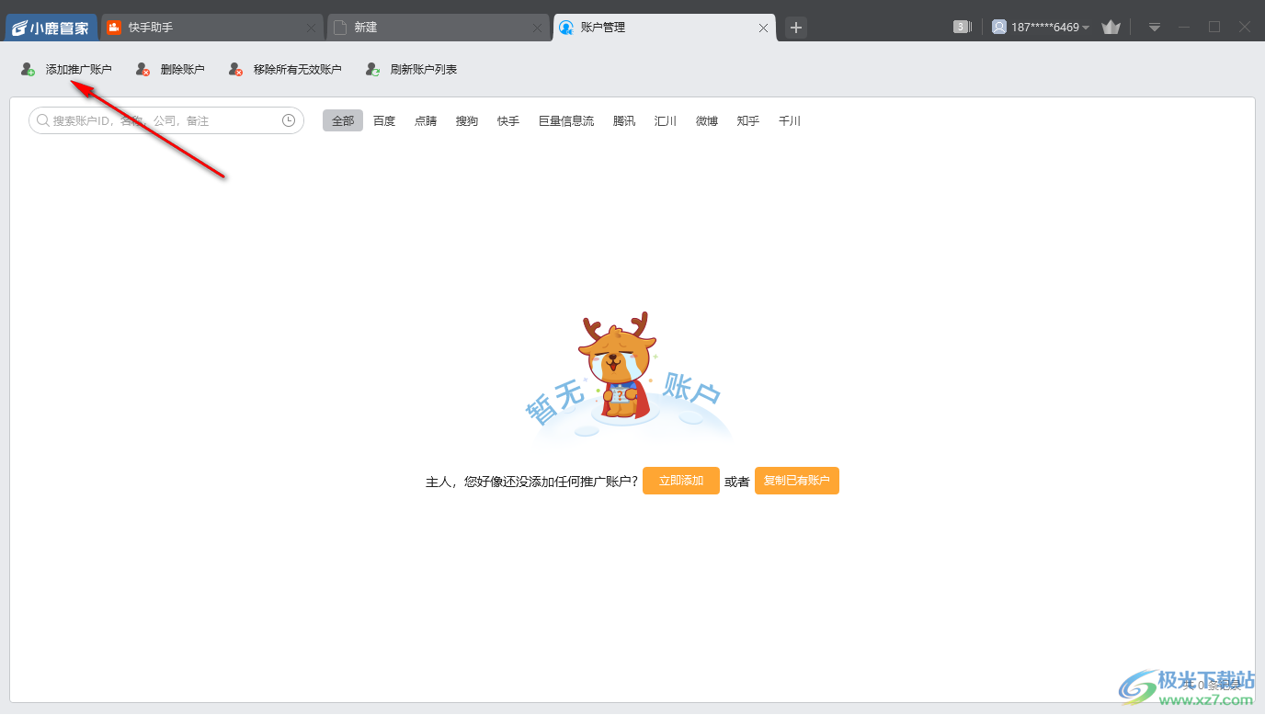Click the 刷新账户列表 label
The image size is (1265, 715).
(x=424, y=69)
